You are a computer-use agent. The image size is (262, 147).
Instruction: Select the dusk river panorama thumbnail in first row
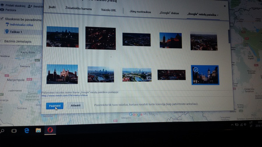pos(137,40)
